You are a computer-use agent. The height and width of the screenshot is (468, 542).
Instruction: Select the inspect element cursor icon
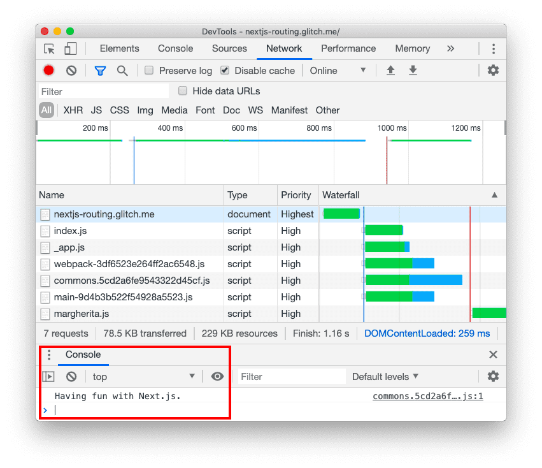[48, 48]
